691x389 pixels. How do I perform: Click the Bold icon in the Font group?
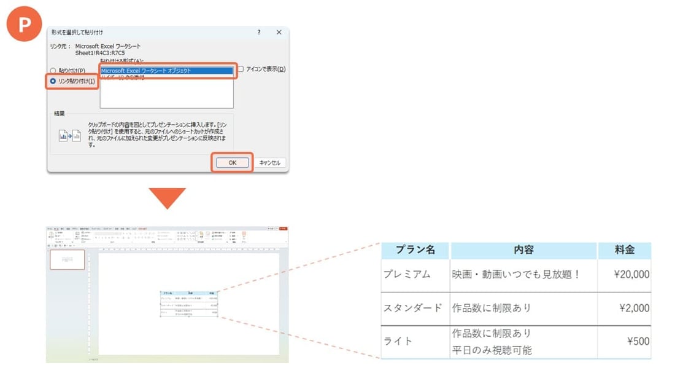[96, 237]
